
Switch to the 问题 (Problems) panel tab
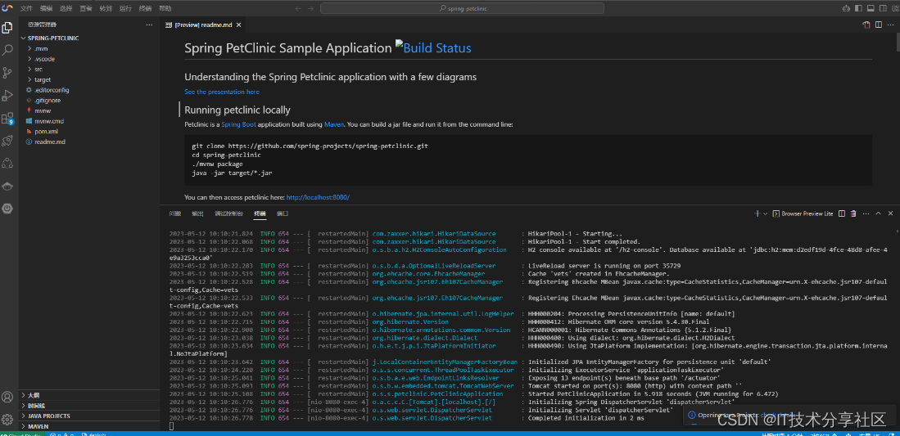[175, 214]
